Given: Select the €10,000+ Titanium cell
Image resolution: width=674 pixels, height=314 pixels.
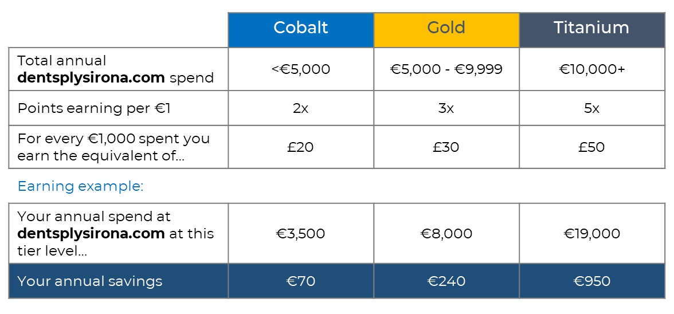Looking at the screenshot, I should coord(592,69).
